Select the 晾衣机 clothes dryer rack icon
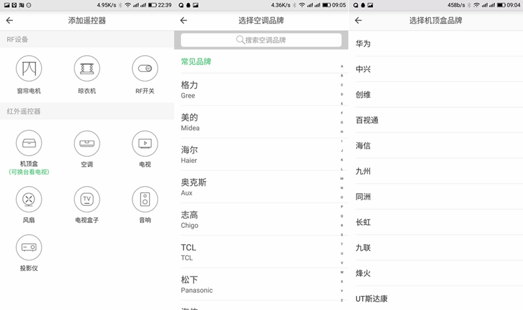This screenshot has height=310, width=523. point(87,68)
